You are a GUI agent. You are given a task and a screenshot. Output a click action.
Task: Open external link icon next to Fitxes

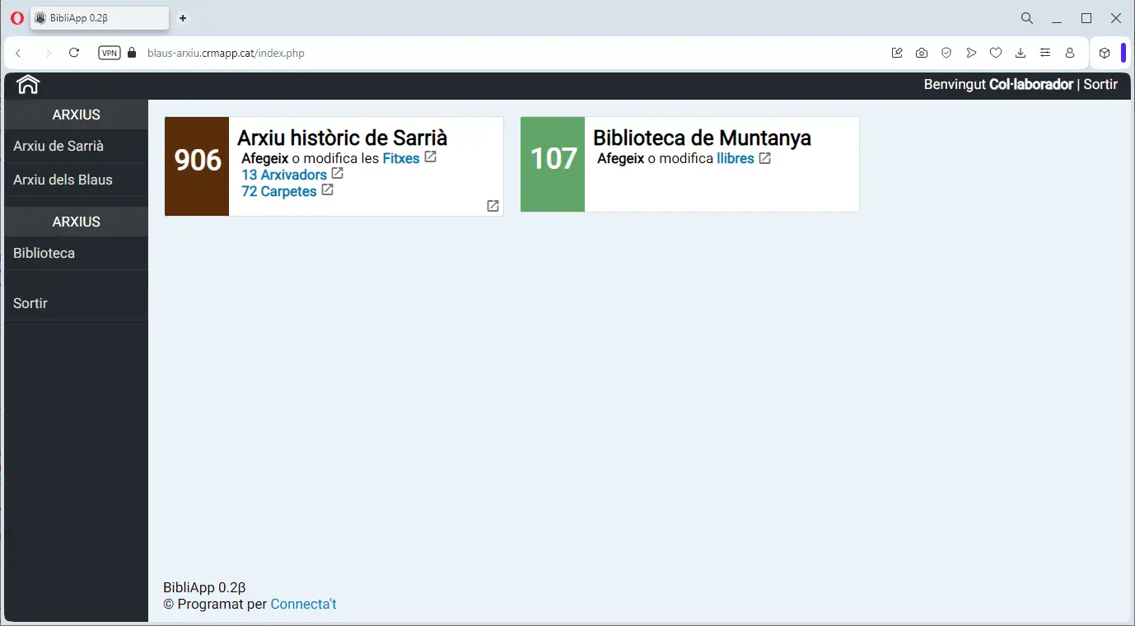430,157
